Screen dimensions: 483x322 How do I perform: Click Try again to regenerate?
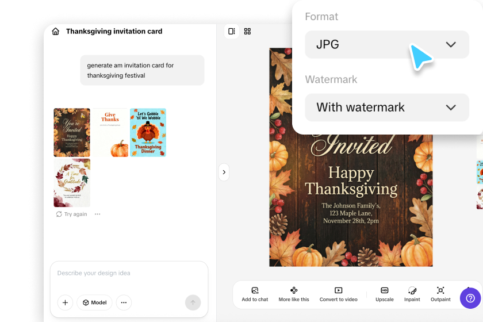tap(71, 214)
